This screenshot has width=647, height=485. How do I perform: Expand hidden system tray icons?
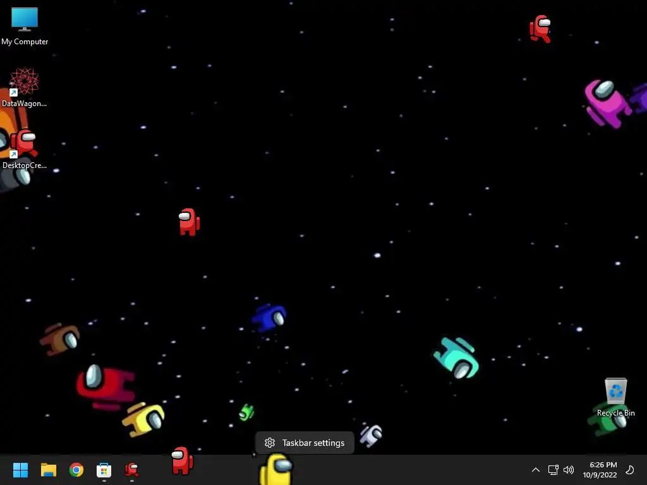[x=536, y=470]
